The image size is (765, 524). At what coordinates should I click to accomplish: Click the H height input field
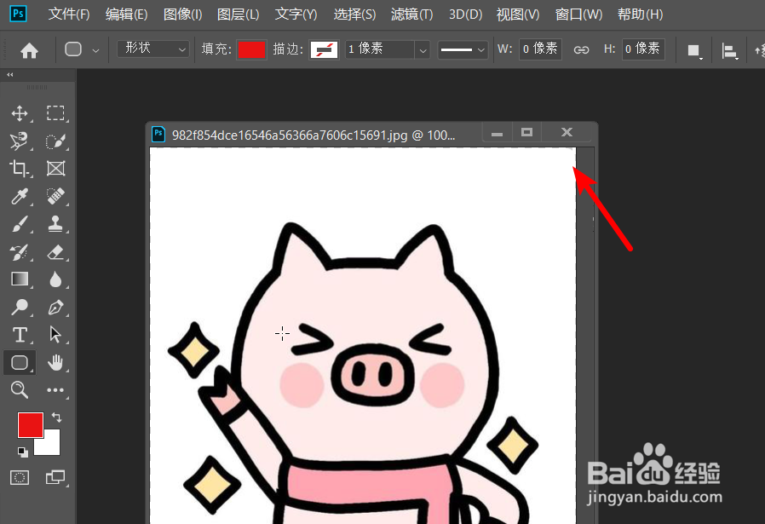[x=643, y=49]
